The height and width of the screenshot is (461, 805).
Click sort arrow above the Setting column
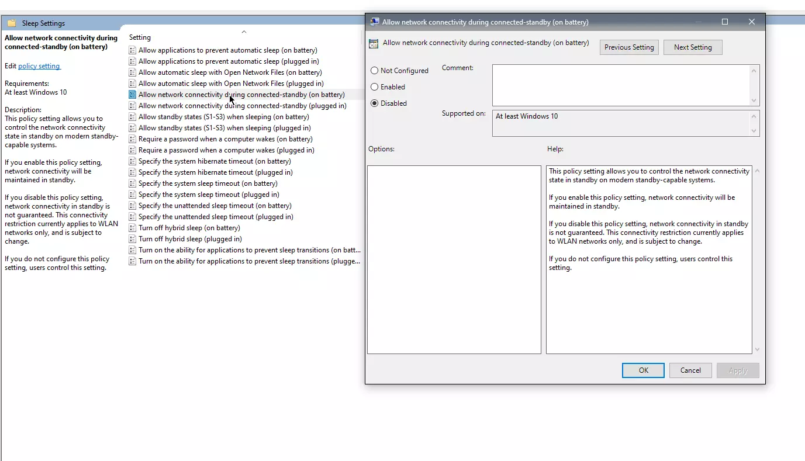pos(244,32)
